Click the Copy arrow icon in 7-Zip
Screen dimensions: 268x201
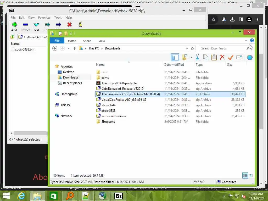[47, 25]
